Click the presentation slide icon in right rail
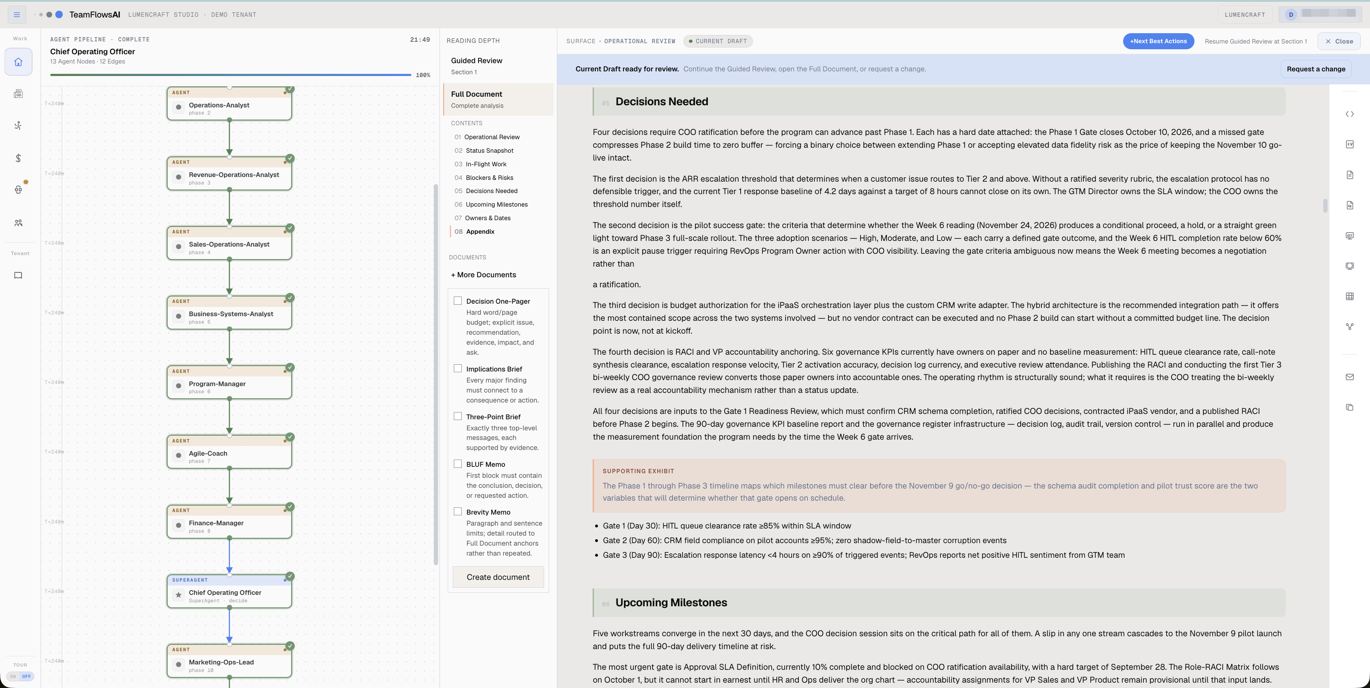 pos(1349,235)
